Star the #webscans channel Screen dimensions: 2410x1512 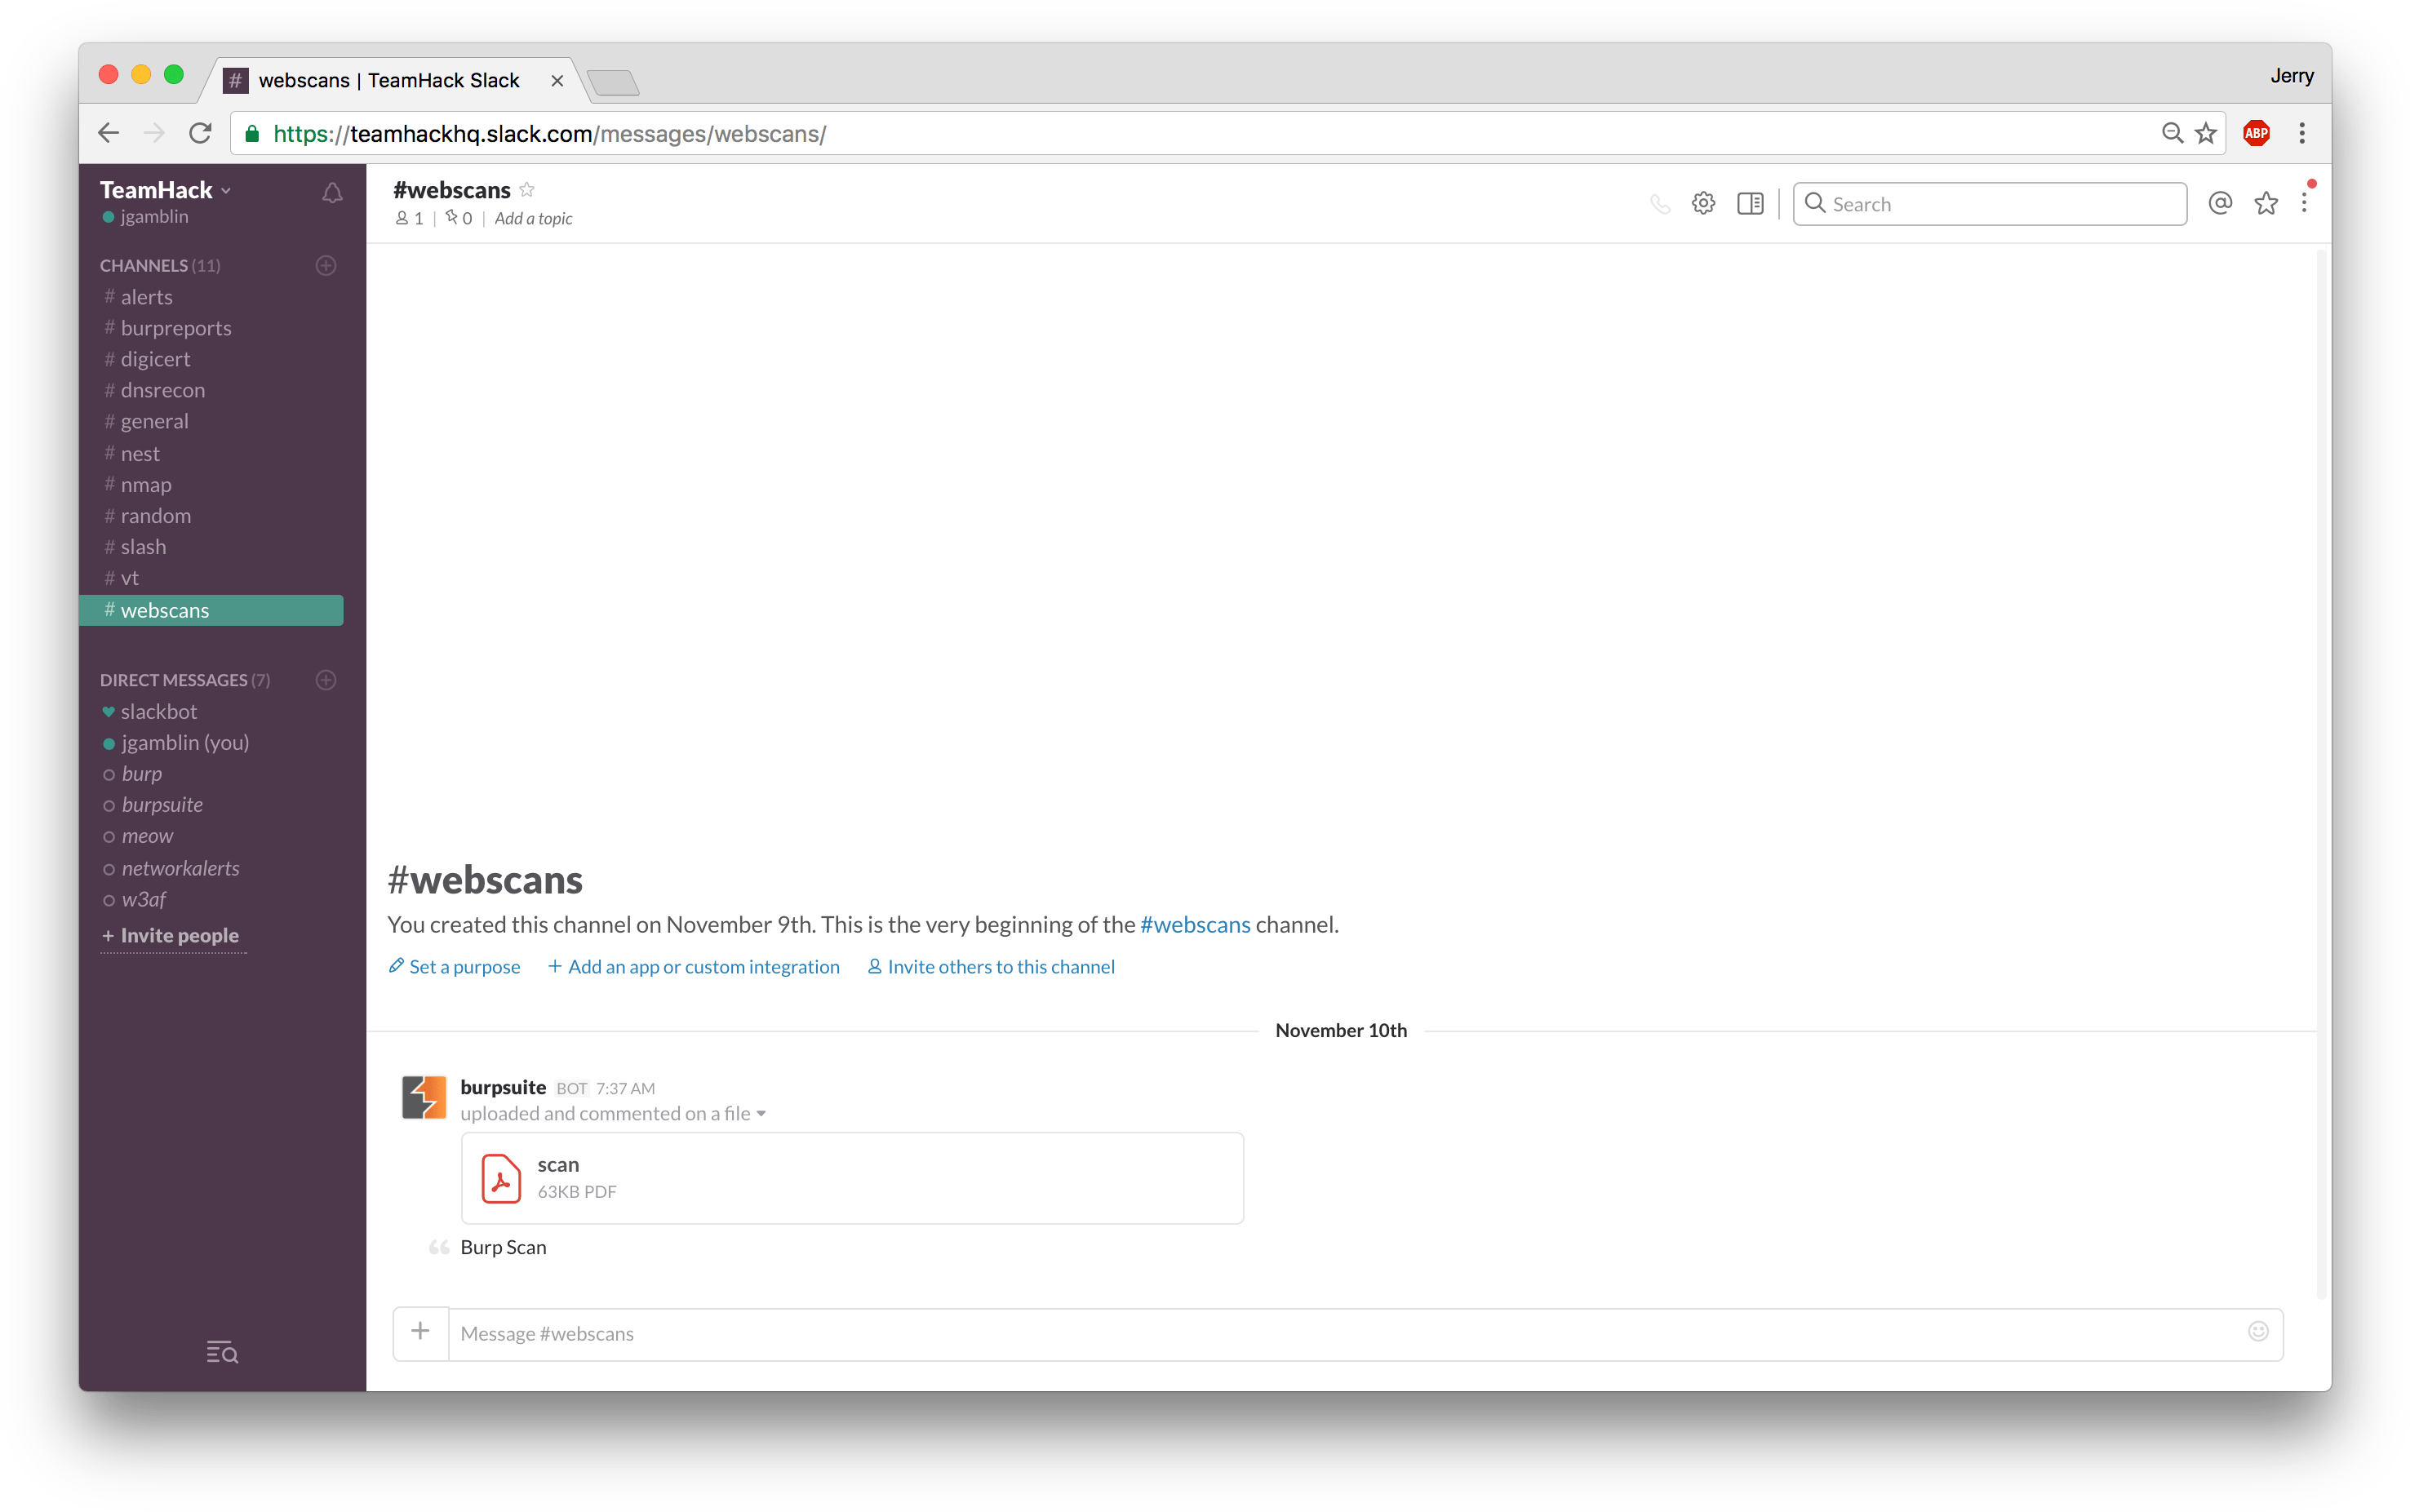527,190
